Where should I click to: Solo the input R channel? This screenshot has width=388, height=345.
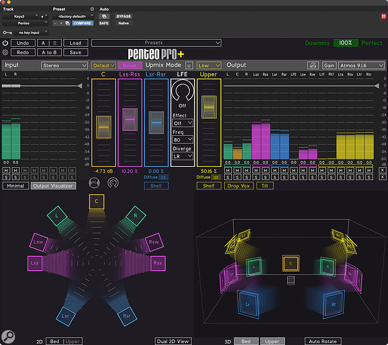tap(16, 177)
